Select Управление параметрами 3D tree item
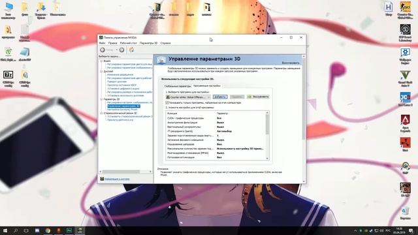The height and width of the screenshot is (235, 418). point(123,106)
